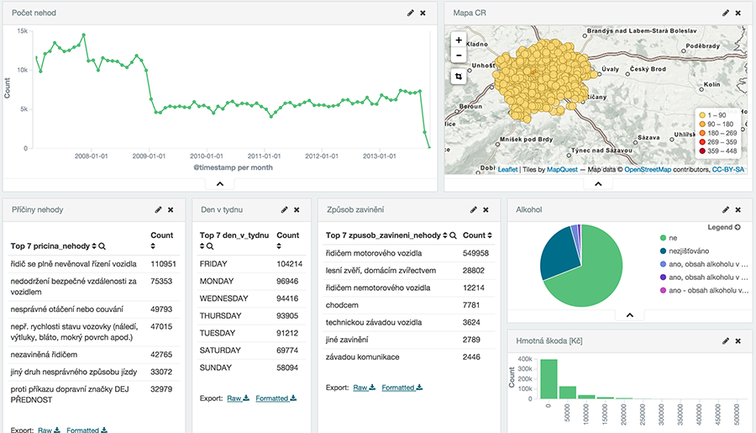Remove the Počet nehod panel
Screen dimensions: 756x433
point(423,13)
